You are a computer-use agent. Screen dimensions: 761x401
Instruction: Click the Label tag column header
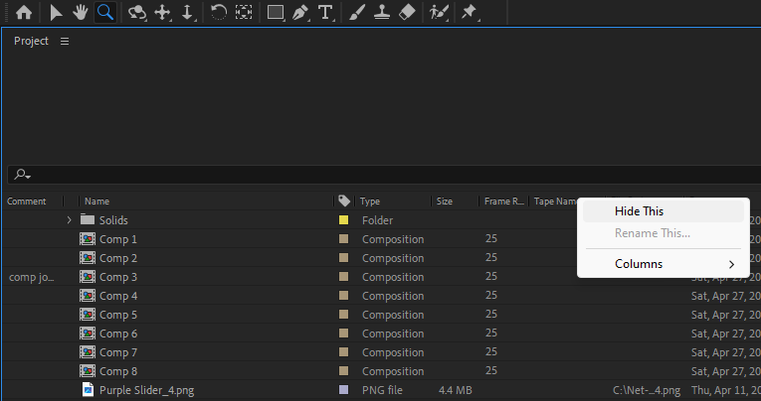pos(344,200)
